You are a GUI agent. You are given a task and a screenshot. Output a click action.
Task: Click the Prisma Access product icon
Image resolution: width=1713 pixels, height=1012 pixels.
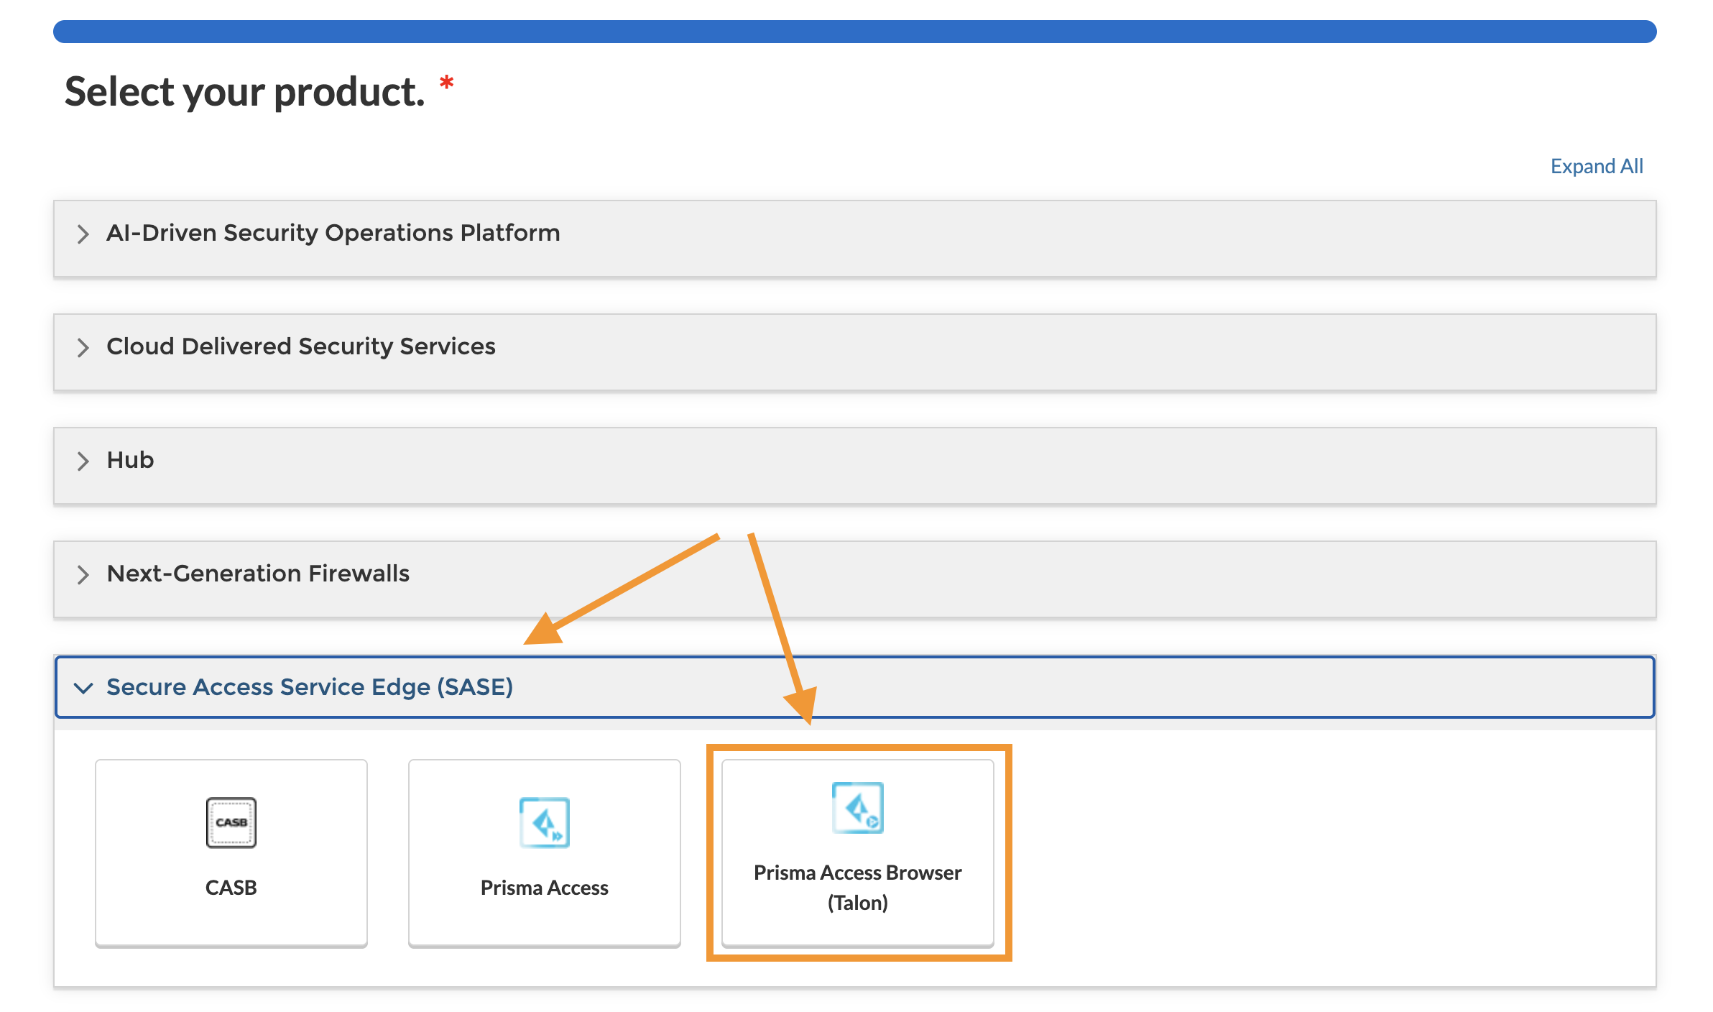544,822
